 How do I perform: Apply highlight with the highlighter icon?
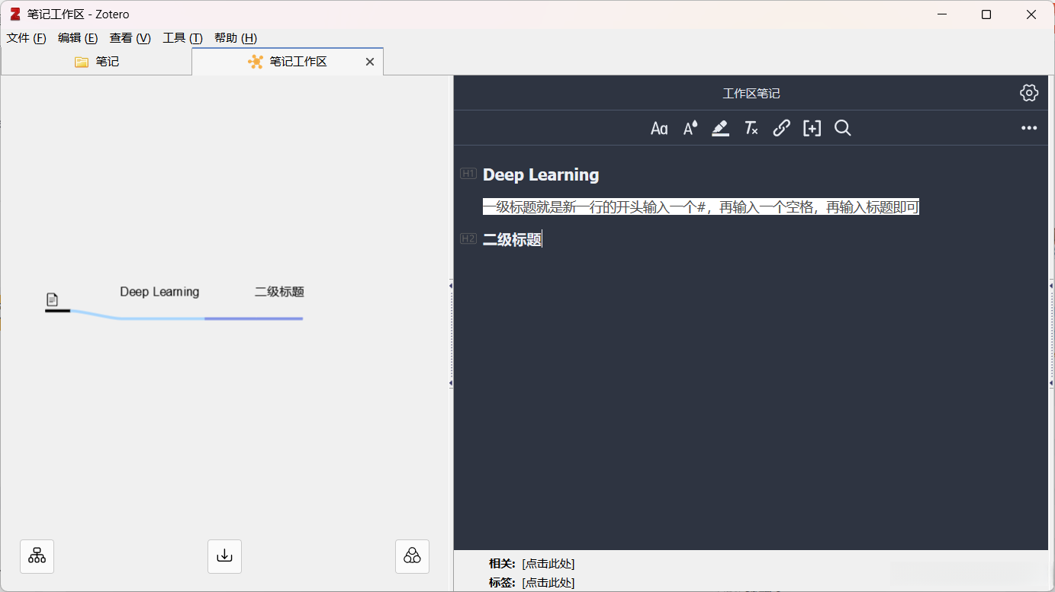(x=720, y=128)
